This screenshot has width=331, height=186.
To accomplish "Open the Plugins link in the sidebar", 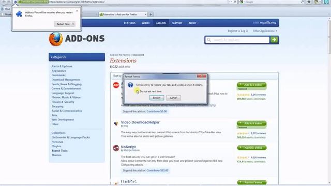I will pos(56,146).
